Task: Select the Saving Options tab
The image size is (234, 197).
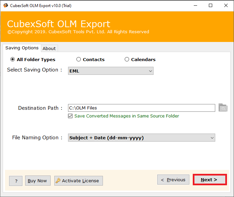Action: [x=22, y=48]
